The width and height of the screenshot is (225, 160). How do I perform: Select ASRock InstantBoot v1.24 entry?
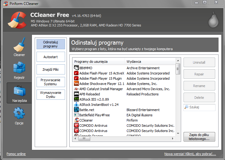99,105
